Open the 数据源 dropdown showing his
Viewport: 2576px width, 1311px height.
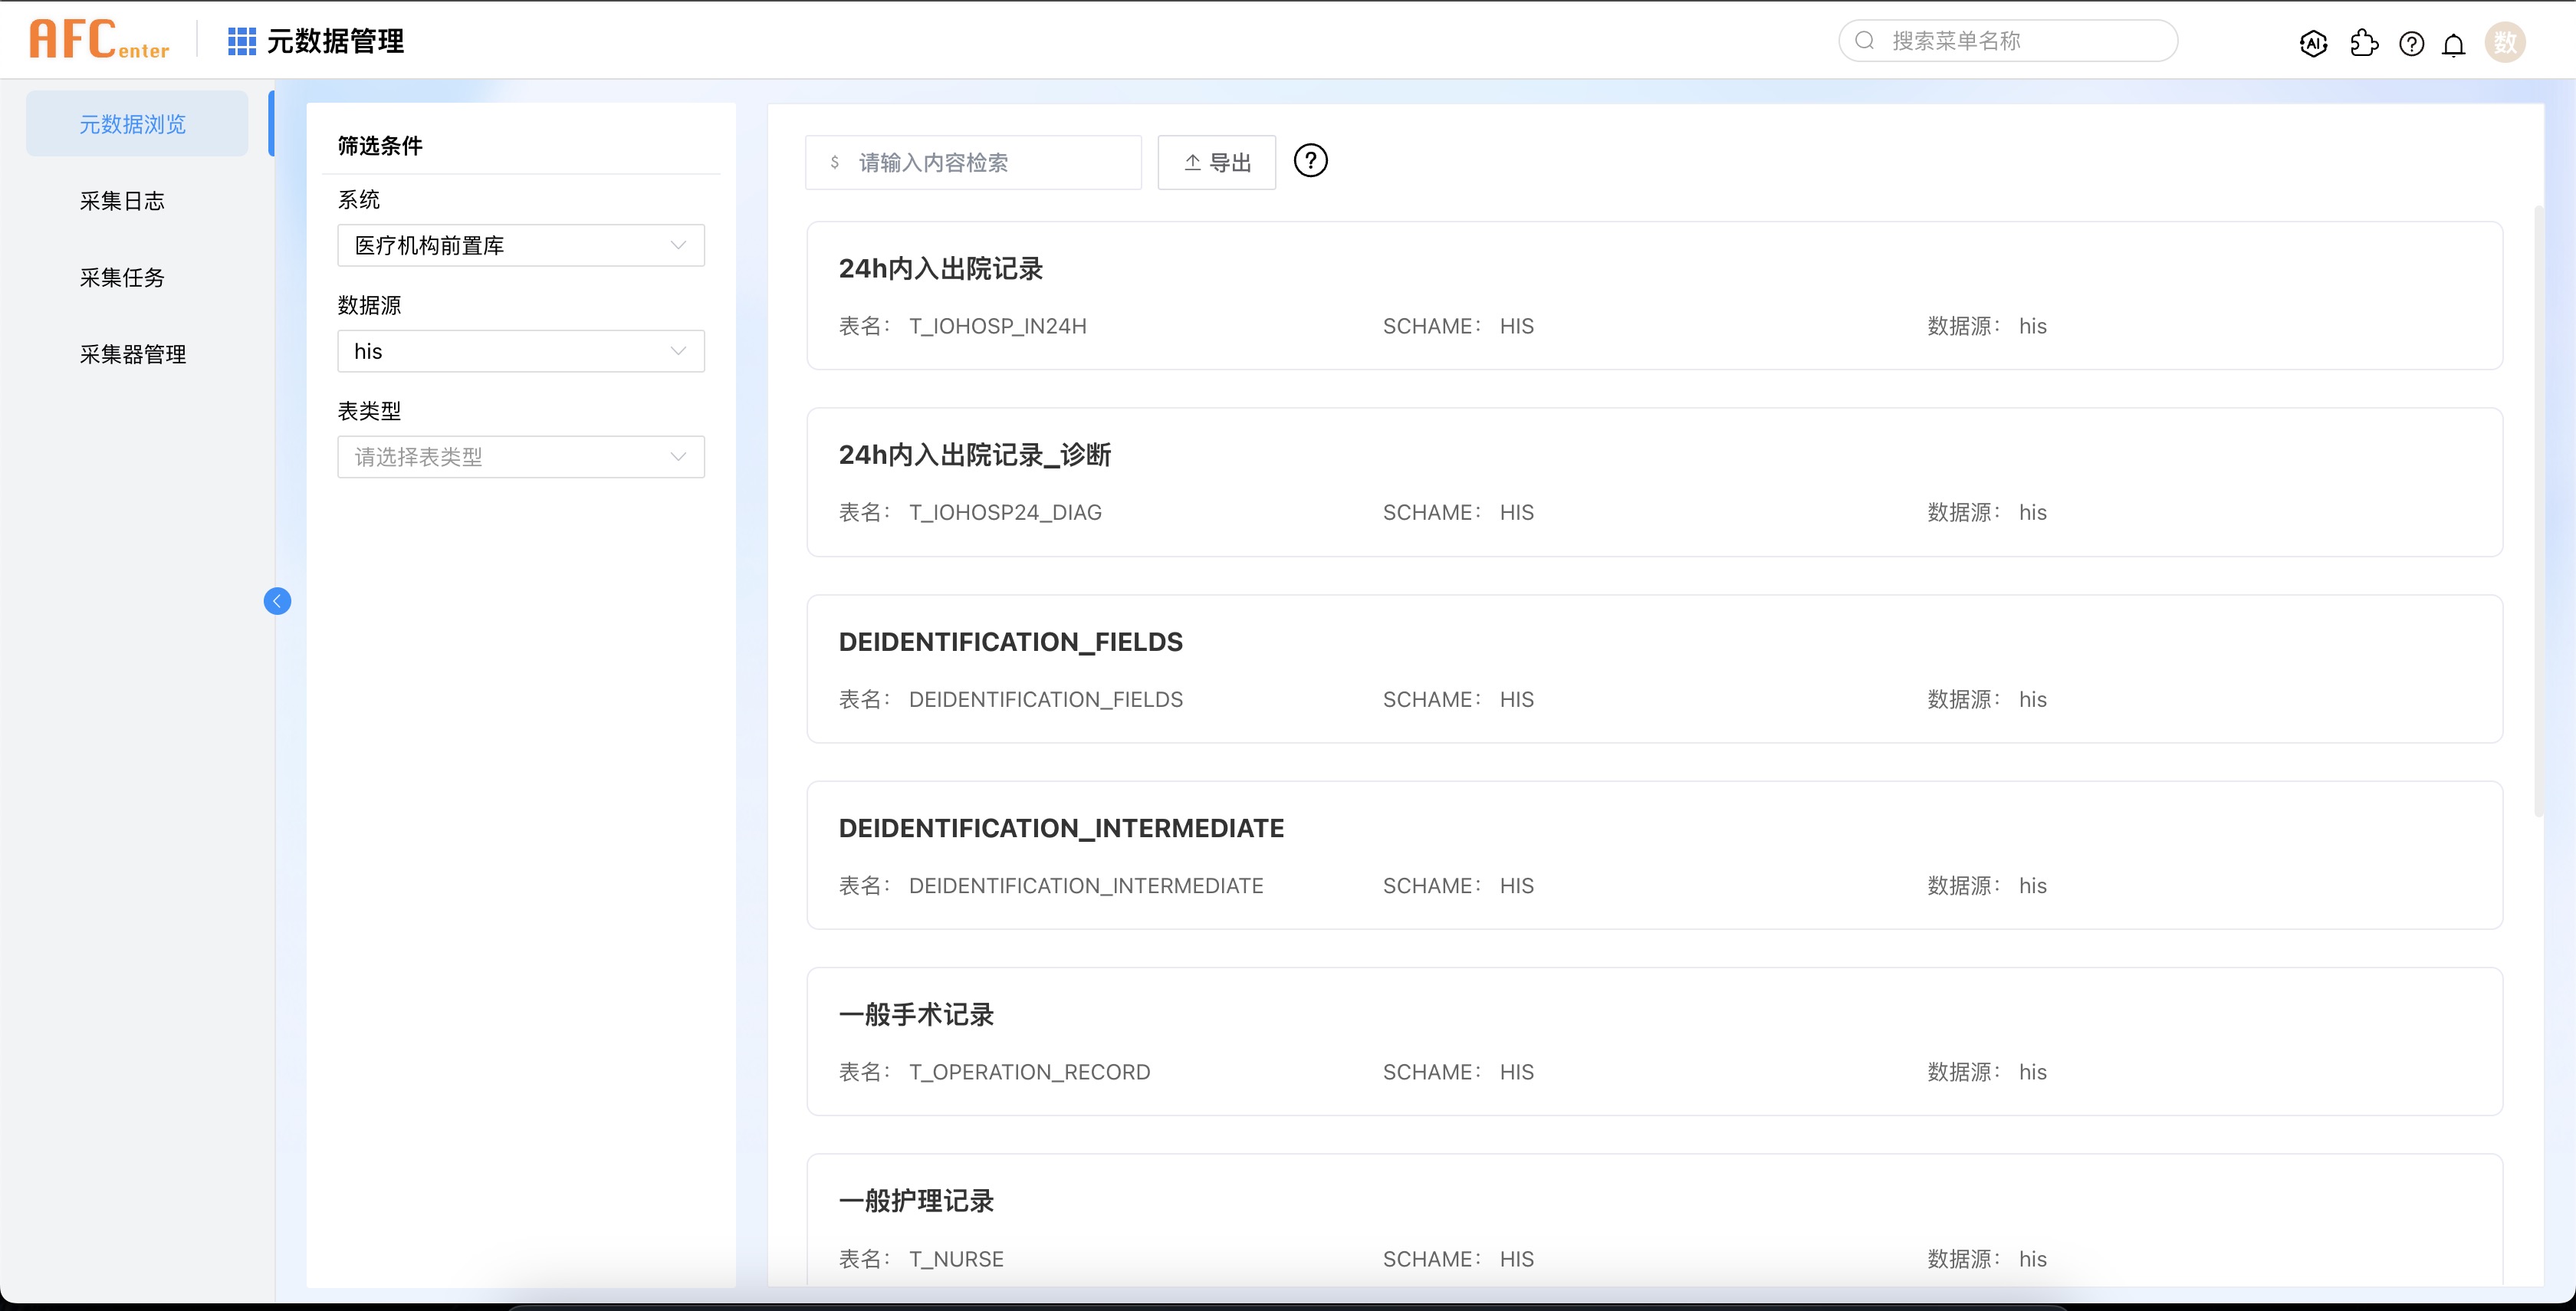[x=520, y=350]
